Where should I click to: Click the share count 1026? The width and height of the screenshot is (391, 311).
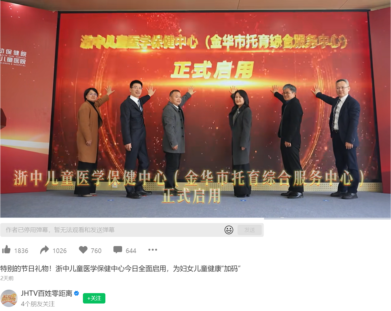[60, 251]
